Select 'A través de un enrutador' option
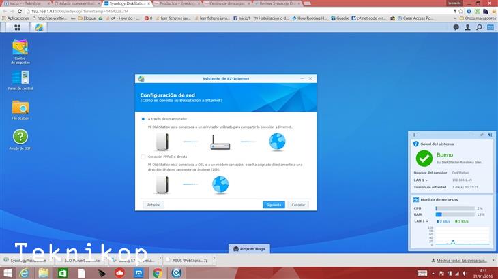The image size is (498, 279). tap(143, 118)
